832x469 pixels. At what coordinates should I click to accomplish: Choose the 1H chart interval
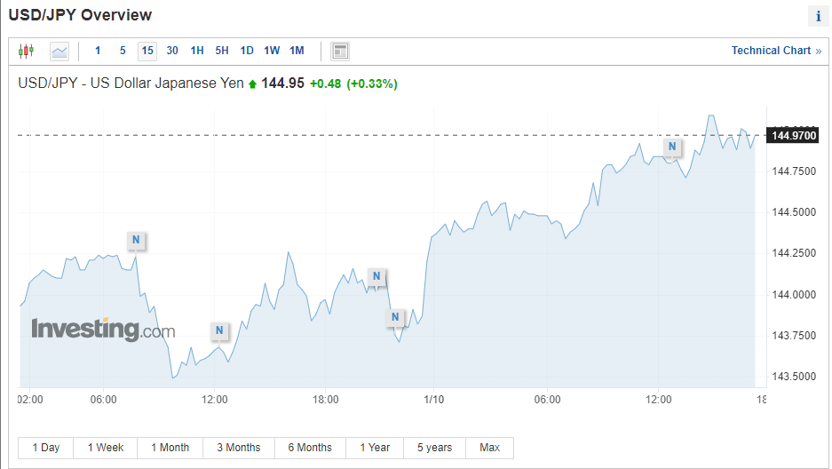click(197, 51)
